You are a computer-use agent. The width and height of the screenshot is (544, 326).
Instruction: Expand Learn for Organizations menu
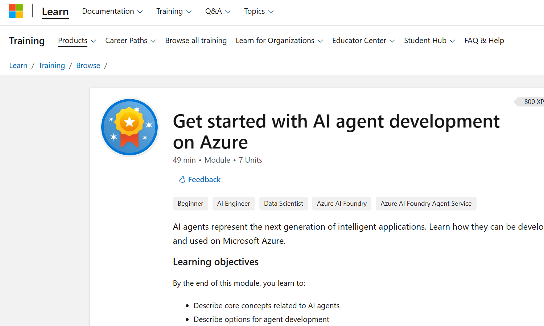point(279,41)
